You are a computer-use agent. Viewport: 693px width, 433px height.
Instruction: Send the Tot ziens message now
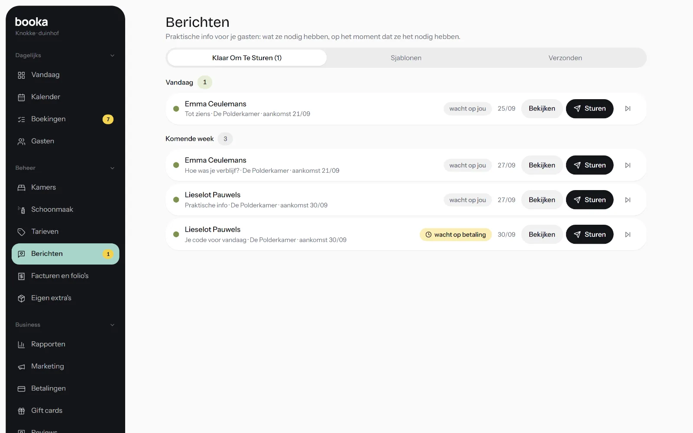tap(589, 109)
